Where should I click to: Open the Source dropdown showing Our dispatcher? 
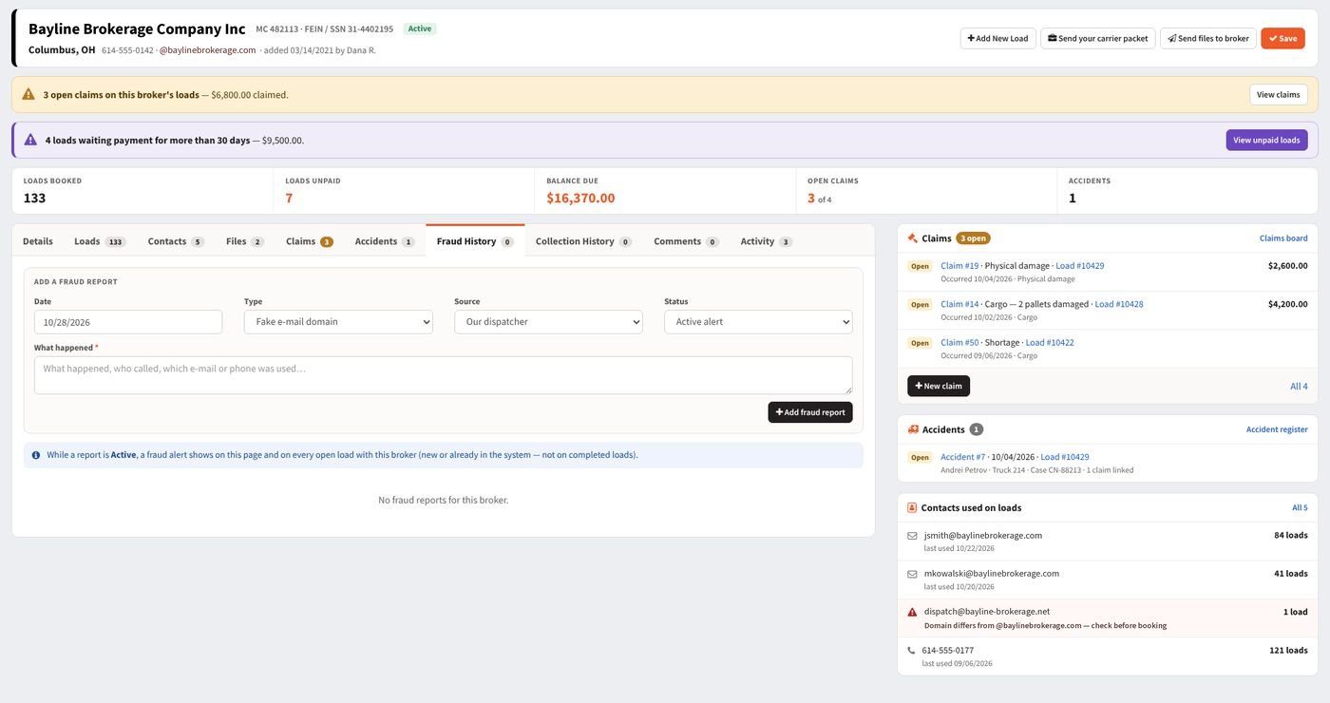(x=548, y=322)
